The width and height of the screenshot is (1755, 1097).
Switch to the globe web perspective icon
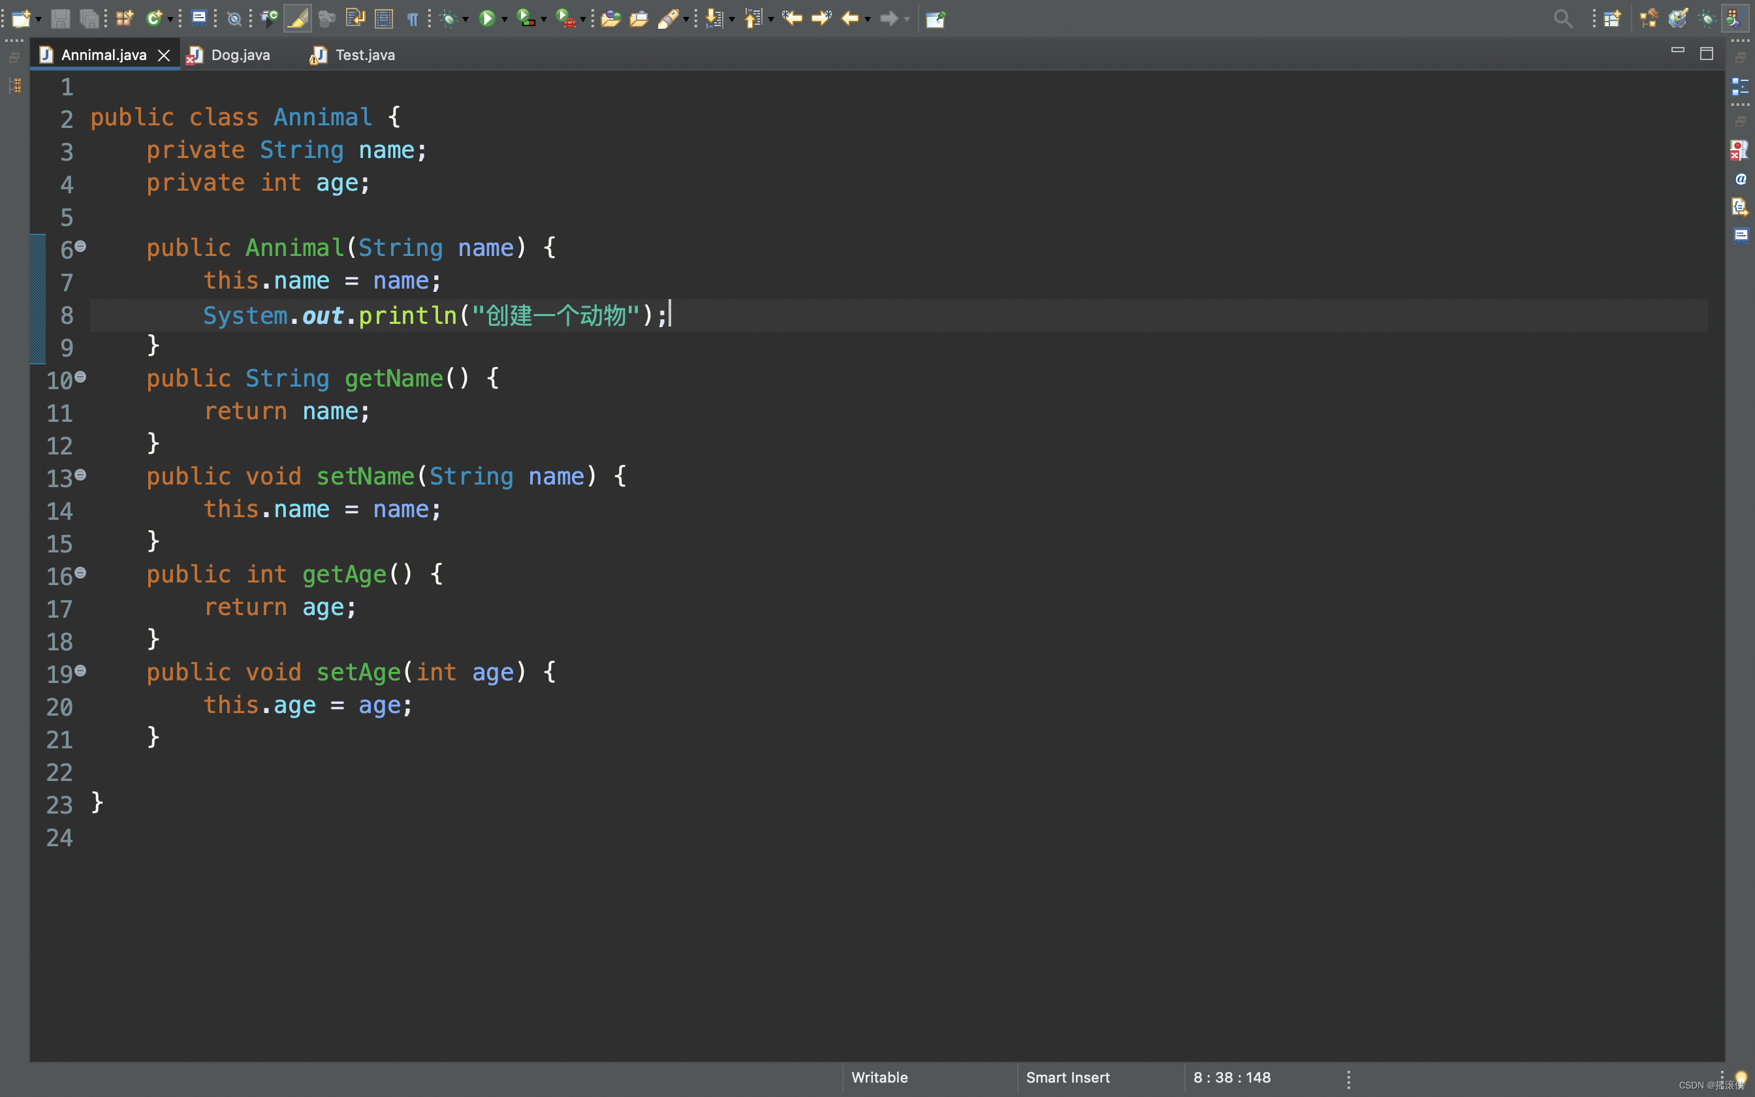tap(1677, 19)
